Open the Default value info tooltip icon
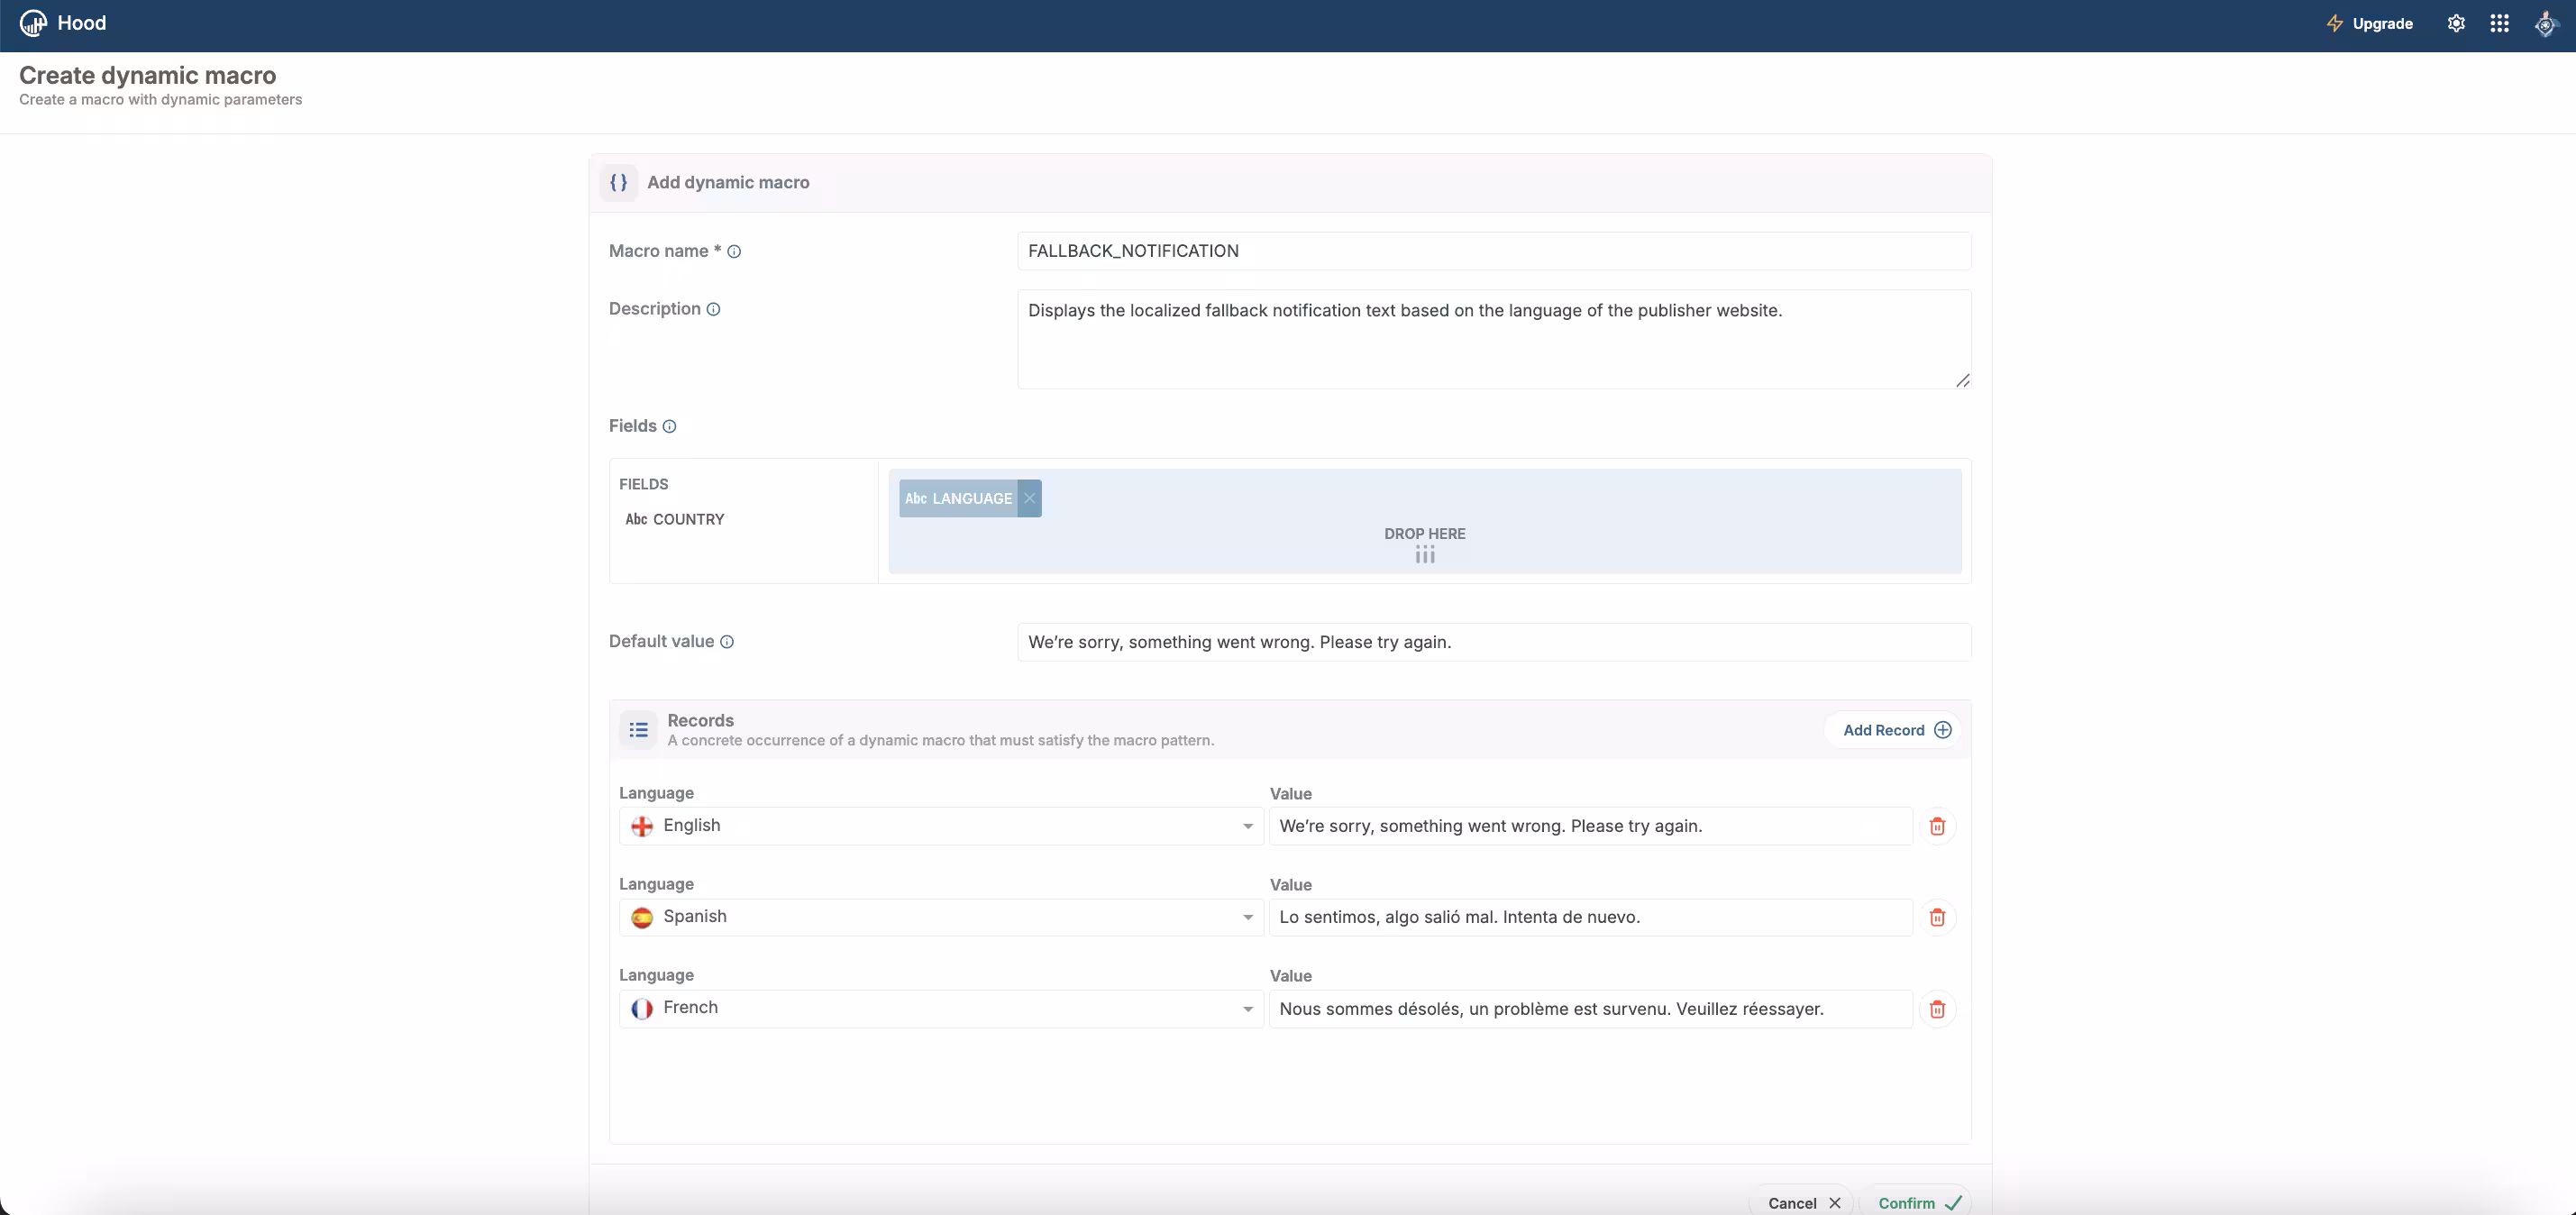Image resolution: width=2576 pixels, height=1215 pixels. 727,642
